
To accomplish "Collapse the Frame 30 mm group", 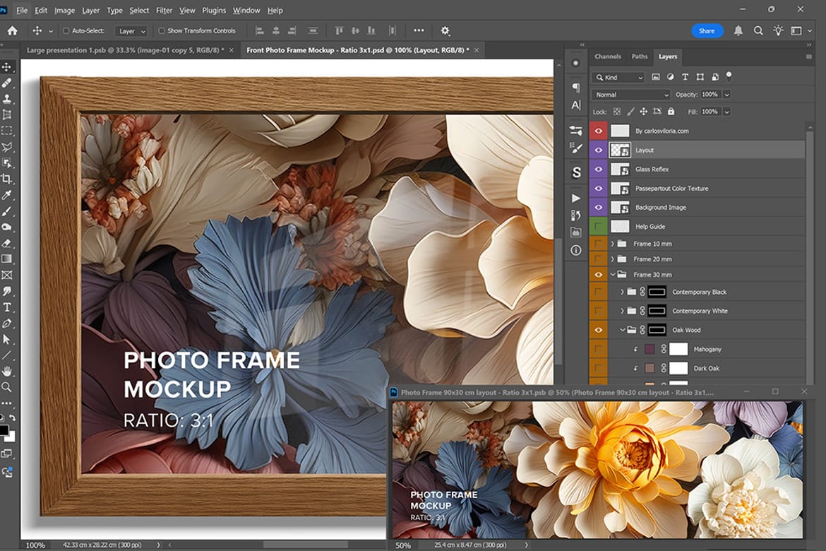I will (612, 274).
